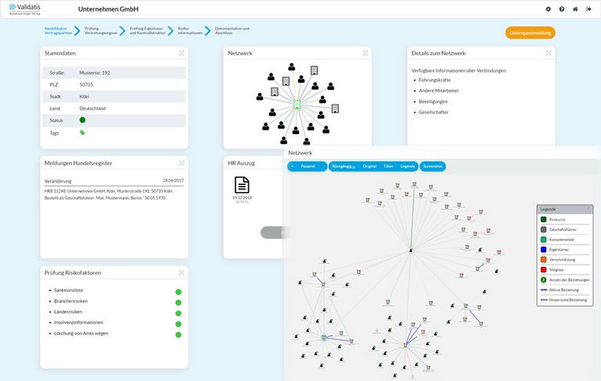
Task: Open the settings gear in the header
Action: (548, 9)
